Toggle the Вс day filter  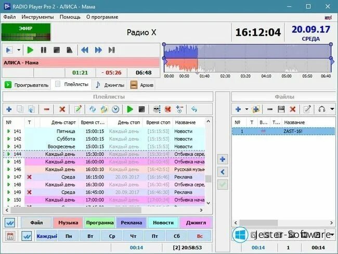pyautogui.click(x=200, y=236)
